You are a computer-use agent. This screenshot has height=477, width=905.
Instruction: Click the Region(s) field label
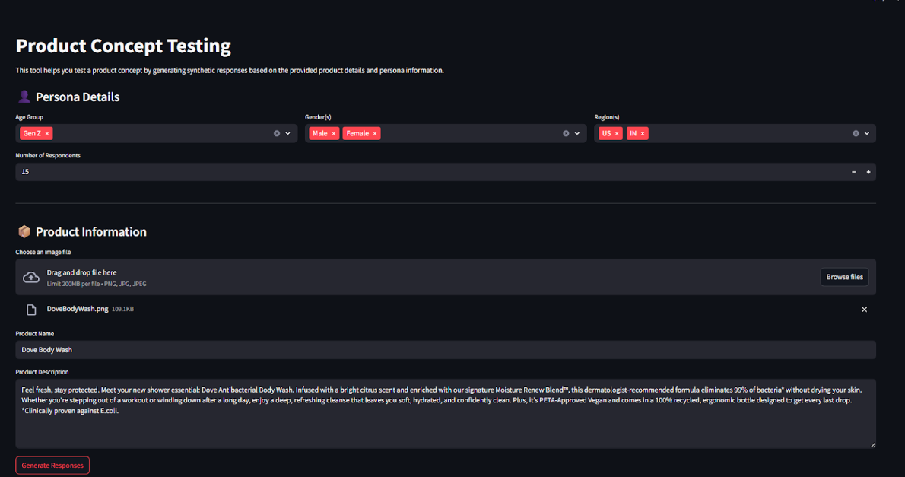(x=607, y=117)
